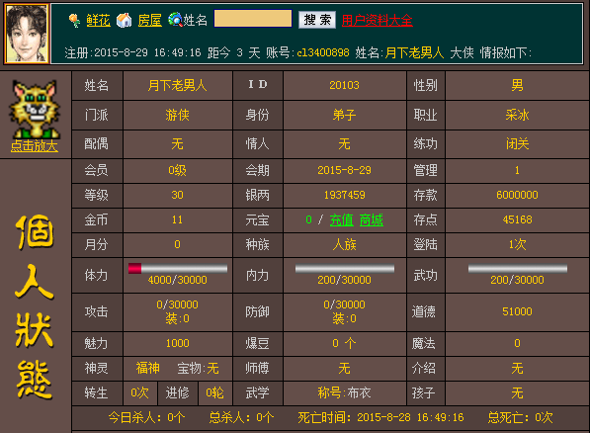
Task: Click the 进修 value 0轮
Action: [x=214, y=393]
